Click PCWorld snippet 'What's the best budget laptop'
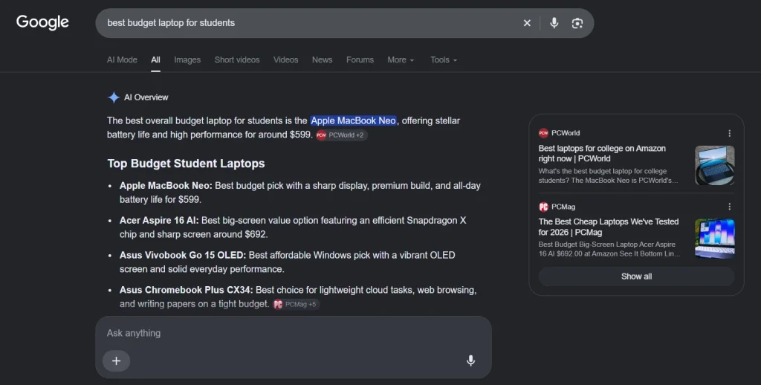The width and height of the screenshot is (761, 385). [x=608, y=175]
